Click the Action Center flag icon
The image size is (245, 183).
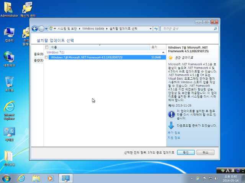pos(204,178)
